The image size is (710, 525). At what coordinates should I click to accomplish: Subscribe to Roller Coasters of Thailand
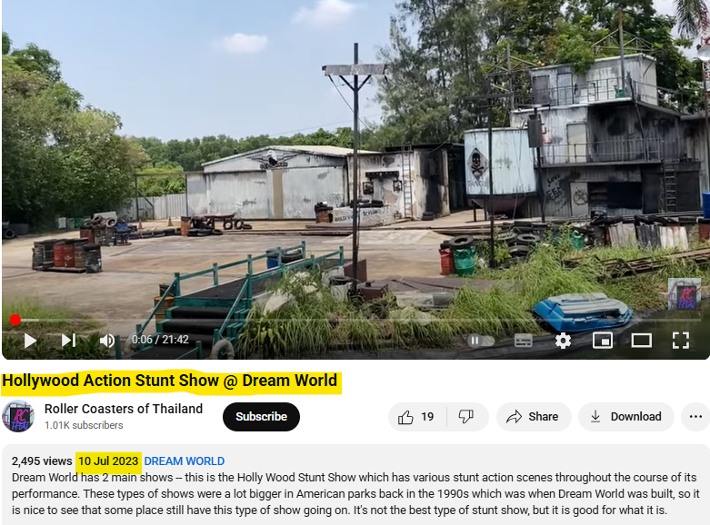point(261,416)
